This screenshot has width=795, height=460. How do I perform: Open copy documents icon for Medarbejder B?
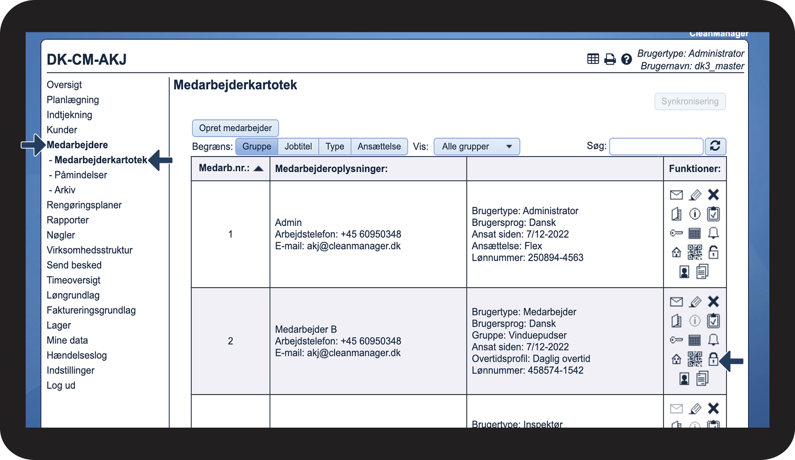[702, 379]
